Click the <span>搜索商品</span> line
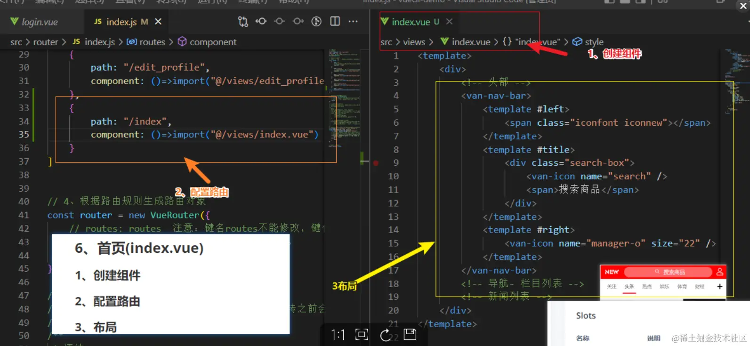Viewport: 750px width, 346px height. pyautogui.click(x=582, y=190)
